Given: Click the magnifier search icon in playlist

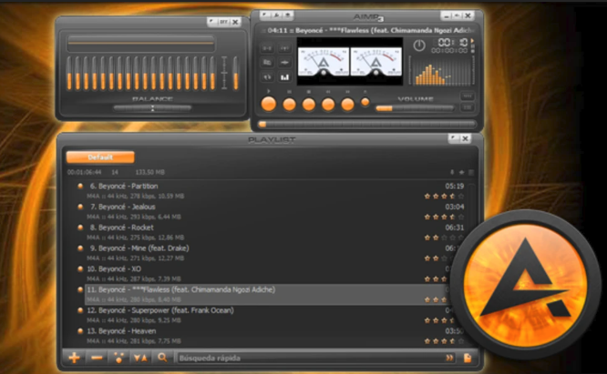Looking at the screenshot, I should pyautogui.click(x=161, y=358).
